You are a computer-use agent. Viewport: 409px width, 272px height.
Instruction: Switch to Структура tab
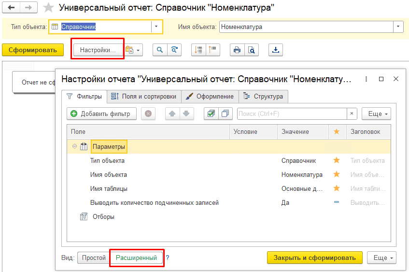[264, 96]
